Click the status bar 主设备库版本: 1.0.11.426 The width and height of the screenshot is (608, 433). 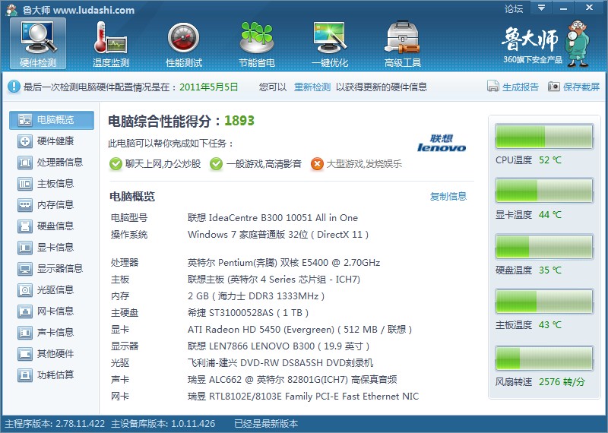click(163, 424)
